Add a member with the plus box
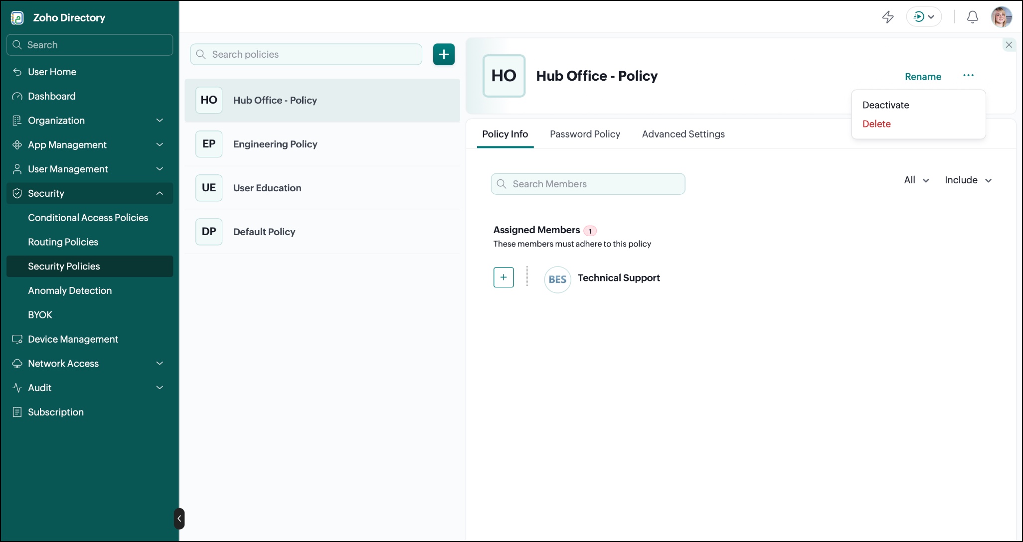The width and height of the screenshot is (1023, 542). tap(504, 277)
